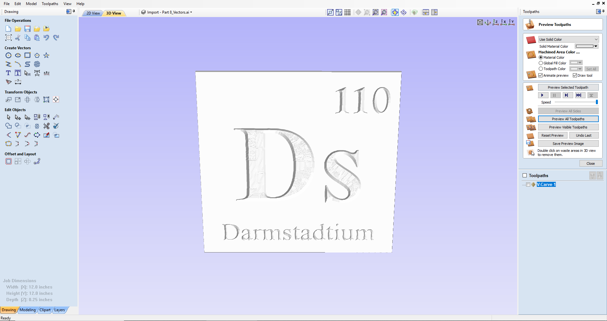Image resolution: width=607 pixels, height=321 pixels.
Task: Switch to the Modeling tab
Action: [x=28, y=310]
